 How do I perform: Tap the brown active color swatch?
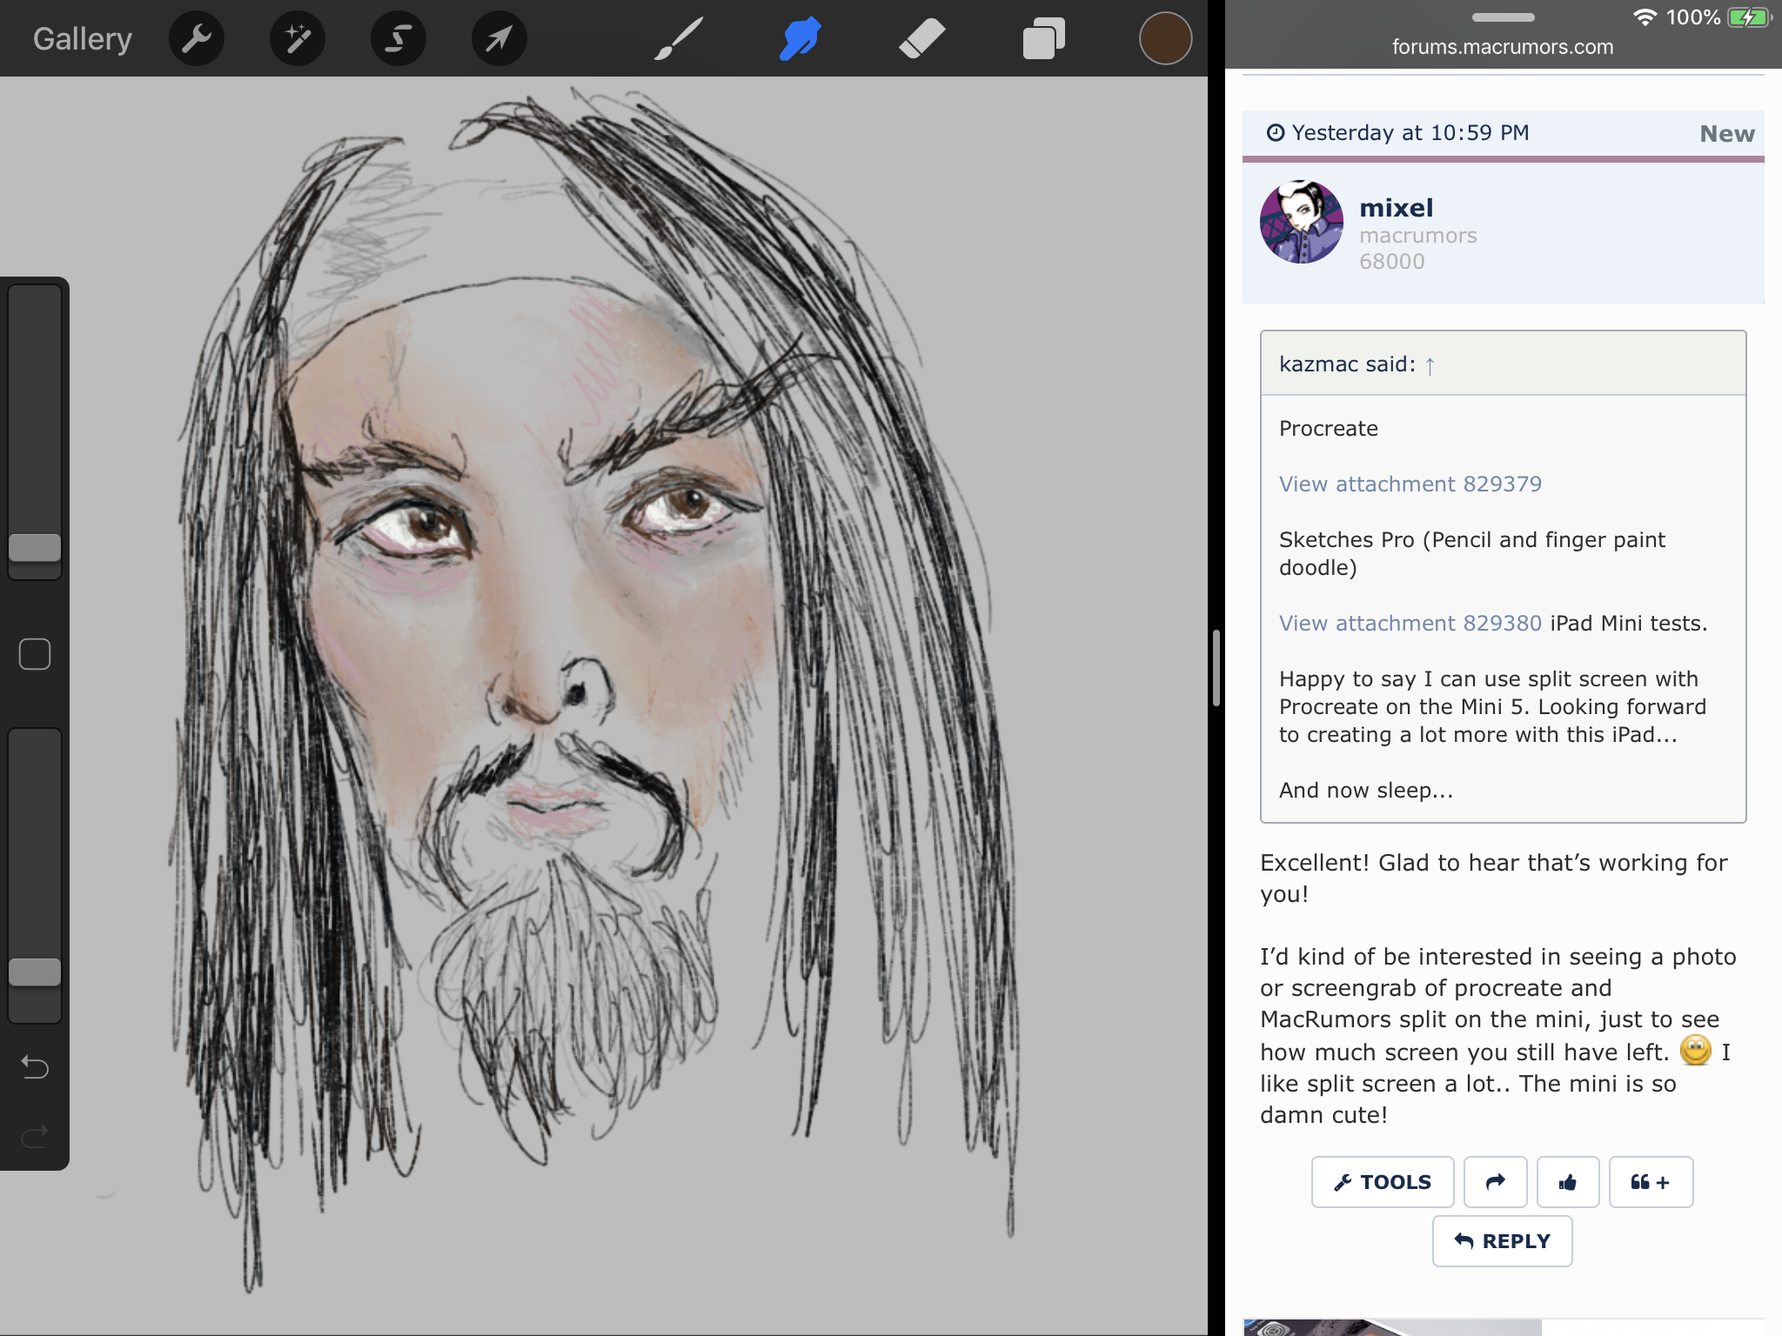tap(1165, 39)
